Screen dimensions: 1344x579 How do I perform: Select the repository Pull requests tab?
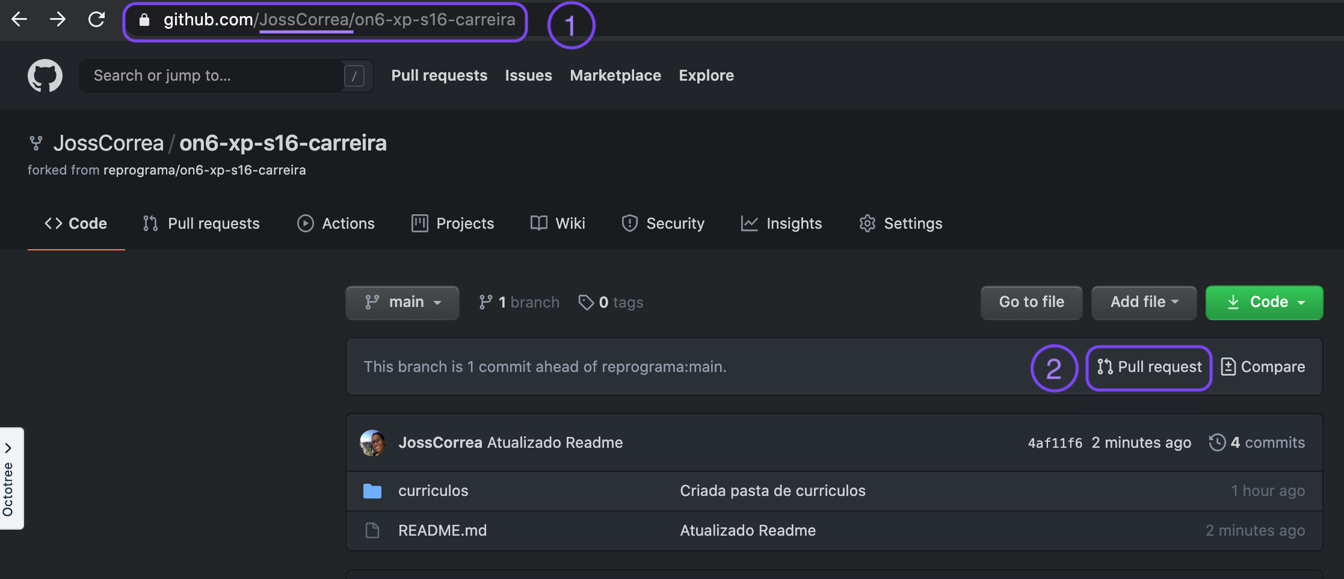[x=202, y=223]
